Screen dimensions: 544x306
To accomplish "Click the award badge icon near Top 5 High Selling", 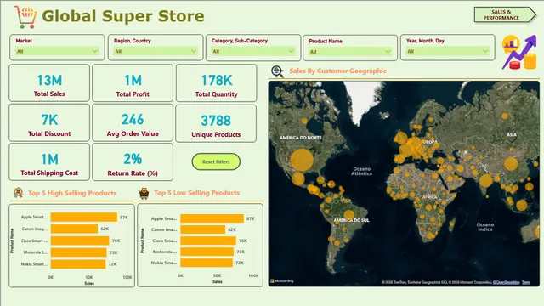I will click(18, 193).
